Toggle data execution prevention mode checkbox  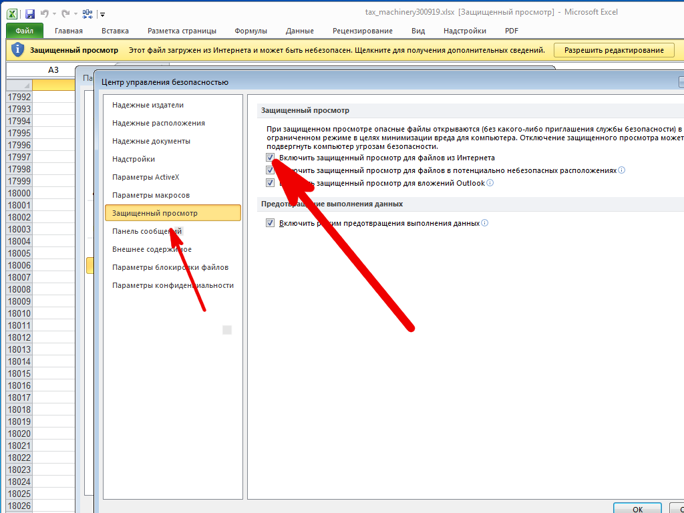pos(270,223)
